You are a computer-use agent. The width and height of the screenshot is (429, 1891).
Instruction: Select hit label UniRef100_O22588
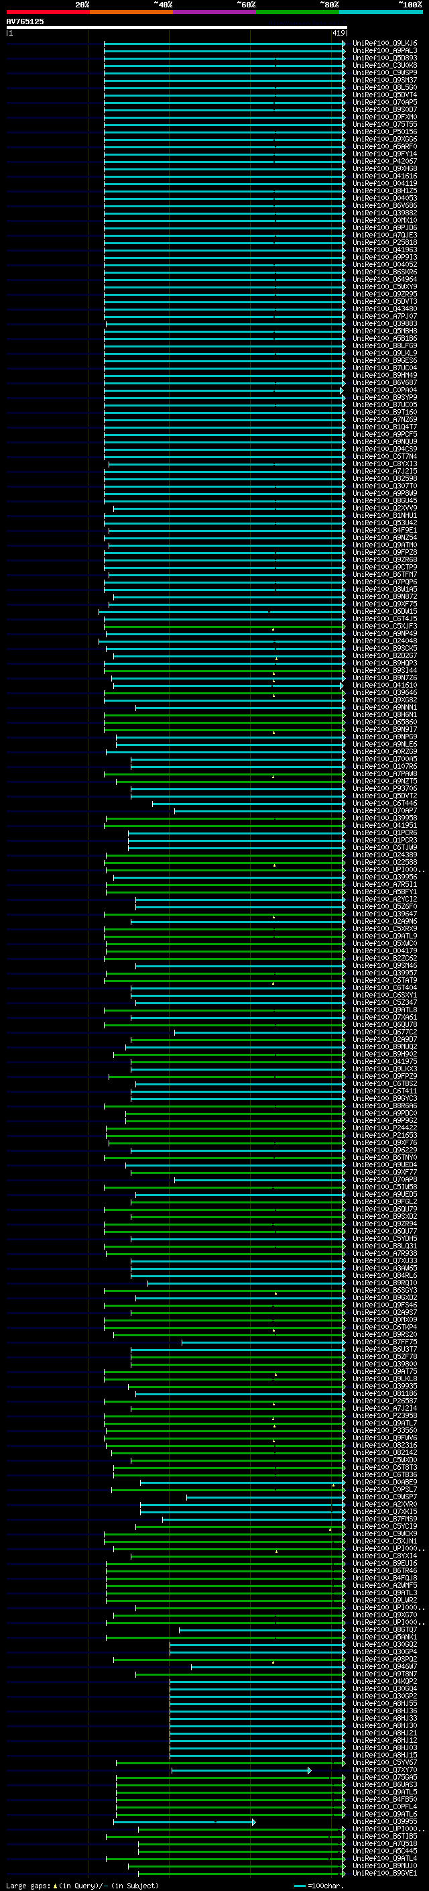pos(384,863)
